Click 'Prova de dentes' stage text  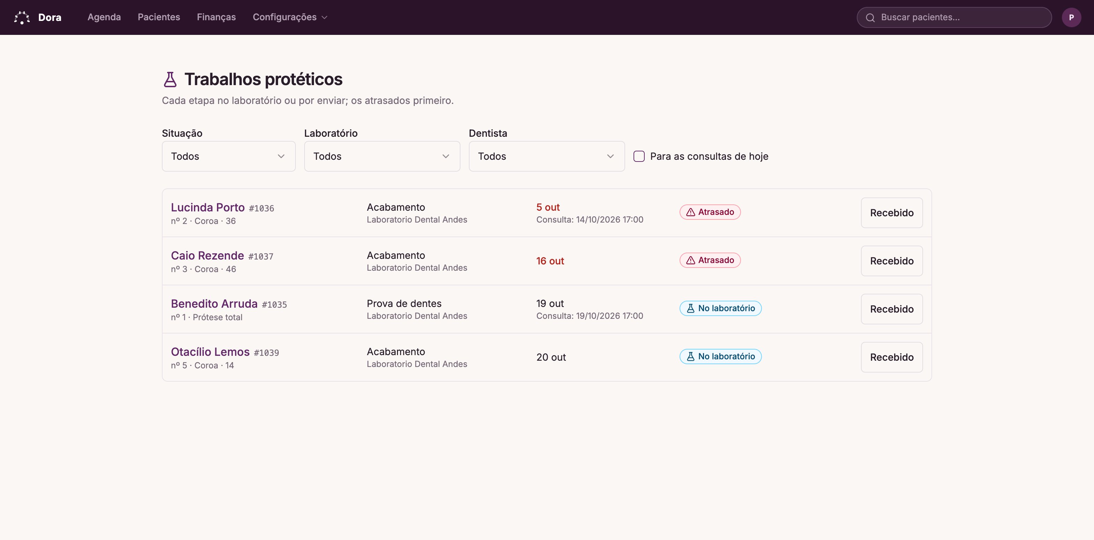[x=404, y=303]
